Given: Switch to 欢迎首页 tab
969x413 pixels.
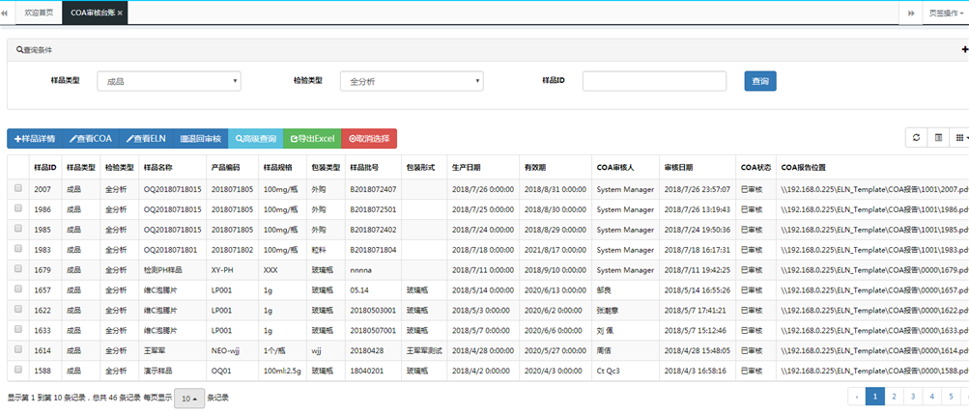Looking at the screenshot, I should pyautogui.click(x=39, y=13).
